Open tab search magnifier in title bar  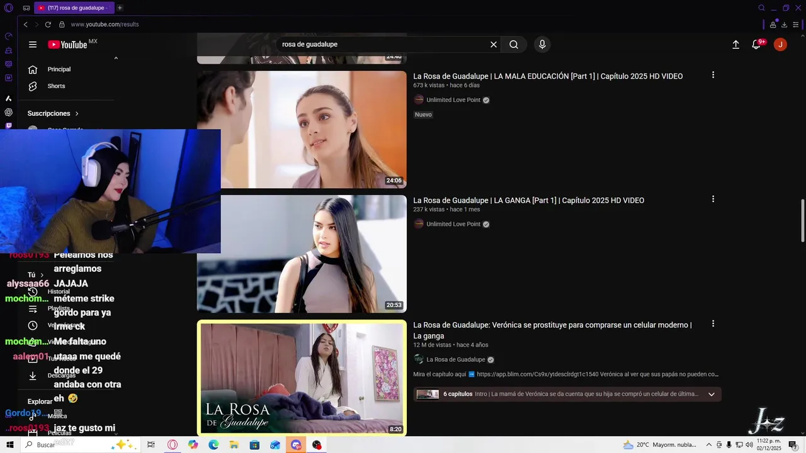[761, 8]
